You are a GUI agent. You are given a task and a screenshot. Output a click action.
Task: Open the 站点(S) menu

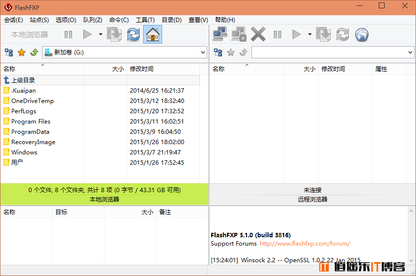39,20
